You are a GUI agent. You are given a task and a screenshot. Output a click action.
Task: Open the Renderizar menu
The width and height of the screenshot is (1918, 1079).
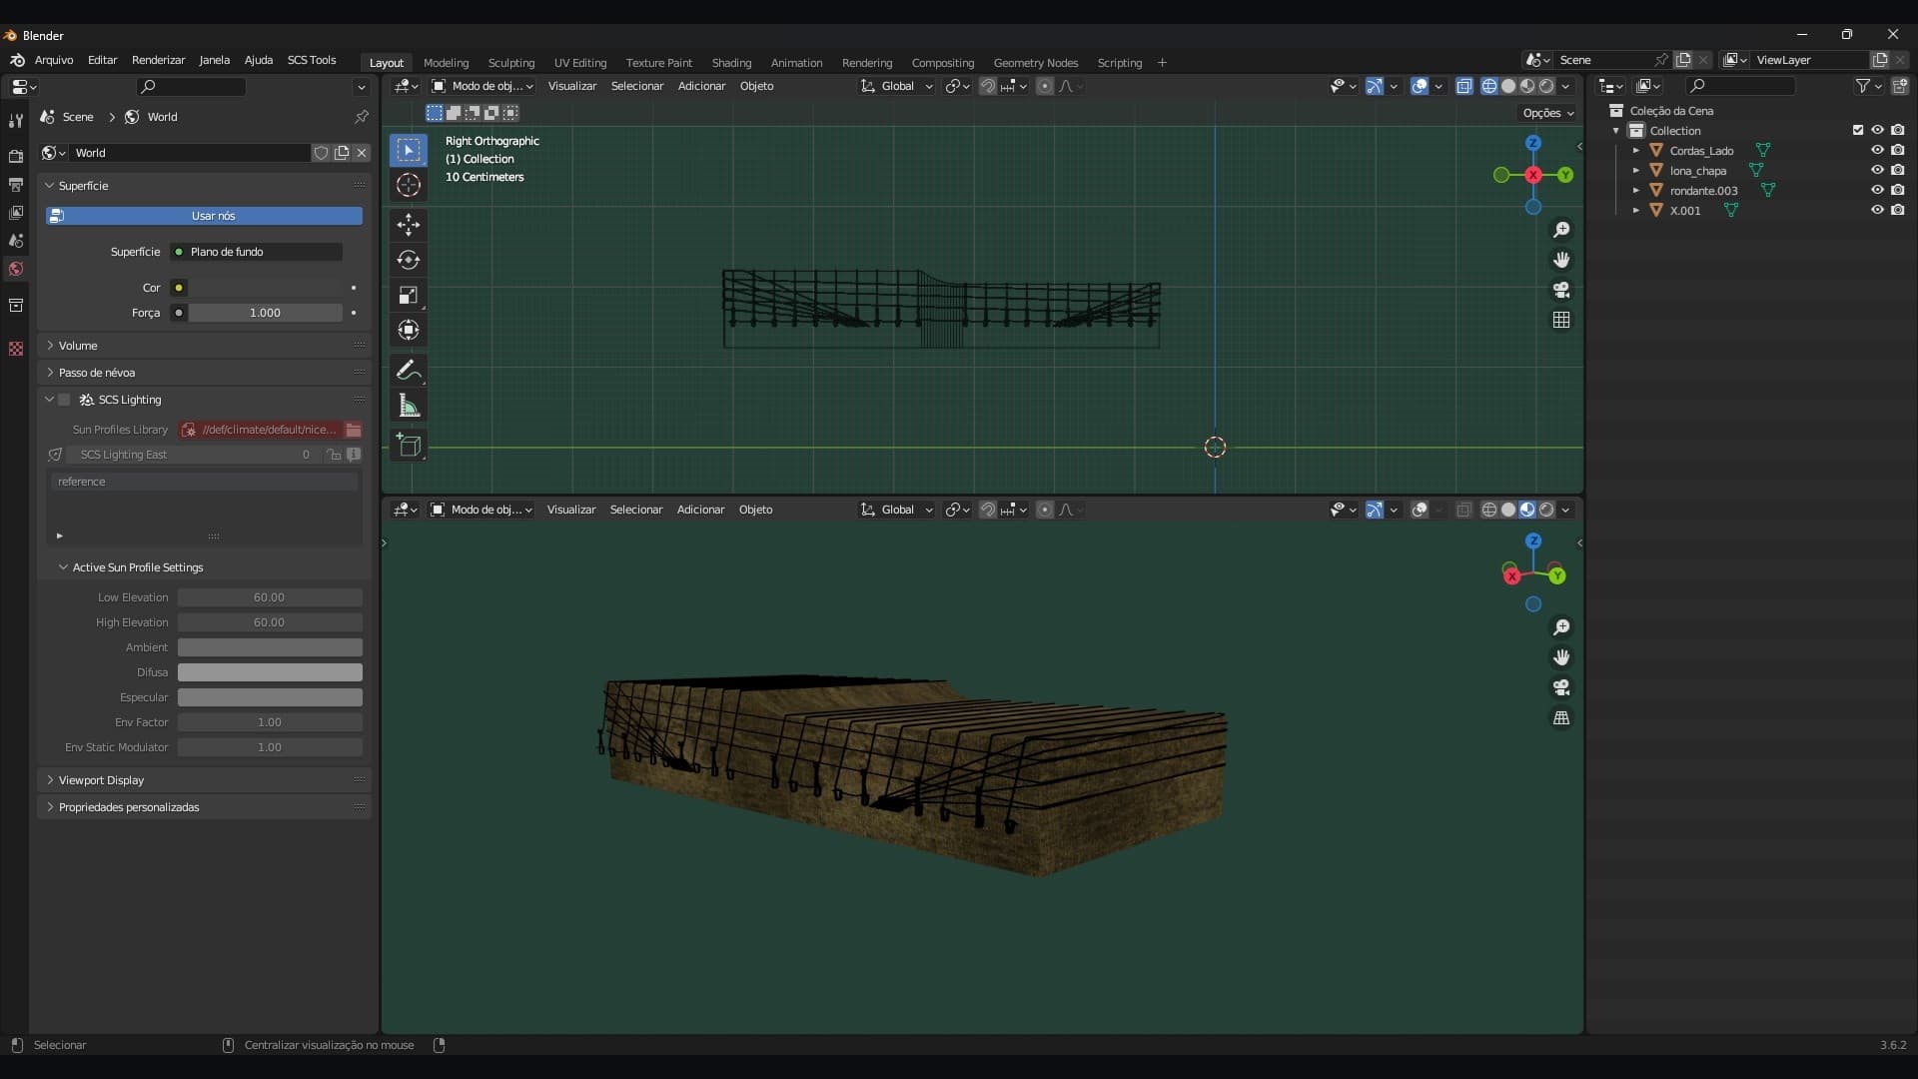point(158,60)
